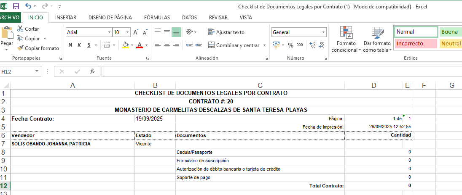Expand the Arial font name dropdown

[x=108, y=32]
